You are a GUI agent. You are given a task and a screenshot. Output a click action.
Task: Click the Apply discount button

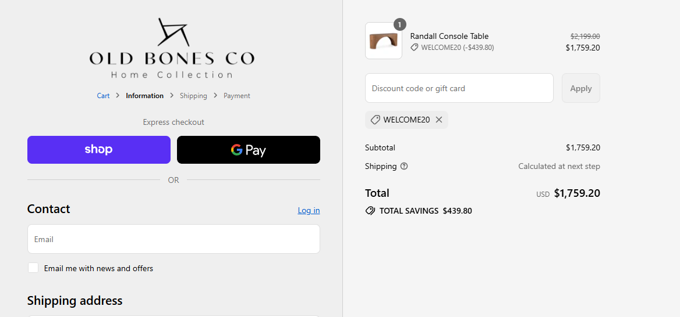580,88
